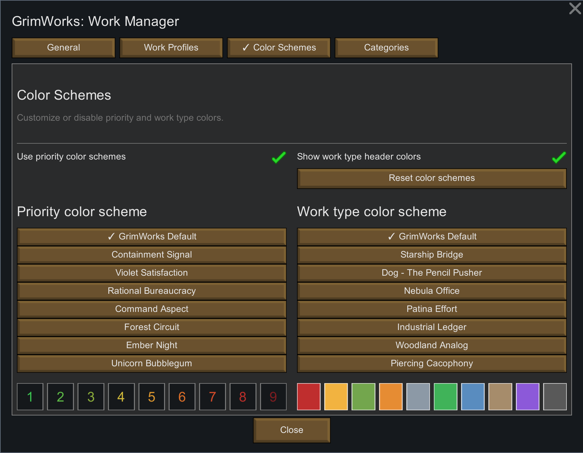This screenshot has height=453, width=583.
Task: Click priority 9 color box
Action: [273, 397]
